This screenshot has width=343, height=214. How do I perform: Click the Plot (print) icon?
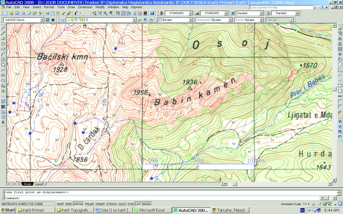[24, 13]
